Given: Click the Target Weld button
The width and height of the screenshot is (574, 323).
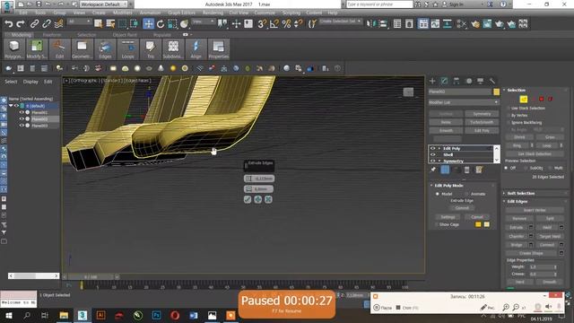Looking at the screenshot, I should [550, 236].
